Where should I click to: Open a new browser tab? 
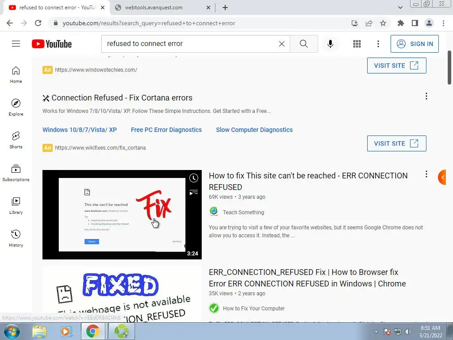(225, 8)
